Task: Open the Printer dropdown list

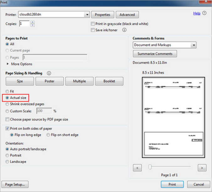Action: point(87,14)
